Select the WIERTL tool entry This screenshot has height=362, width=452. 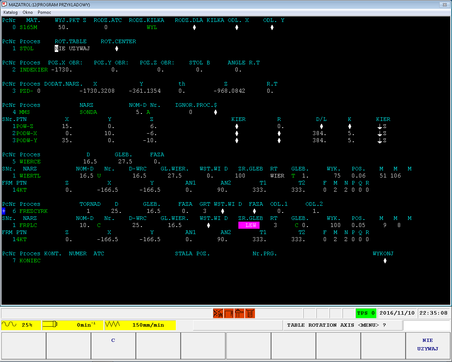pyautogui.click(x=30, y=176)
